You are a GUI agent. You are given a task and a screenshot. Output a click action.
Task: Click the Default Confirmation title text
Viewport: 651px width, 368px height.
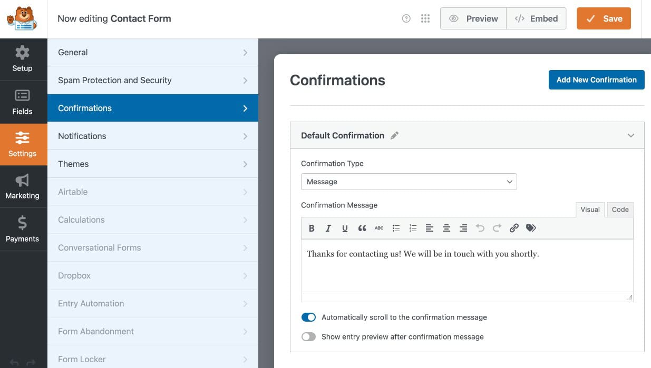pyautogui.click(x=342, y=135)
